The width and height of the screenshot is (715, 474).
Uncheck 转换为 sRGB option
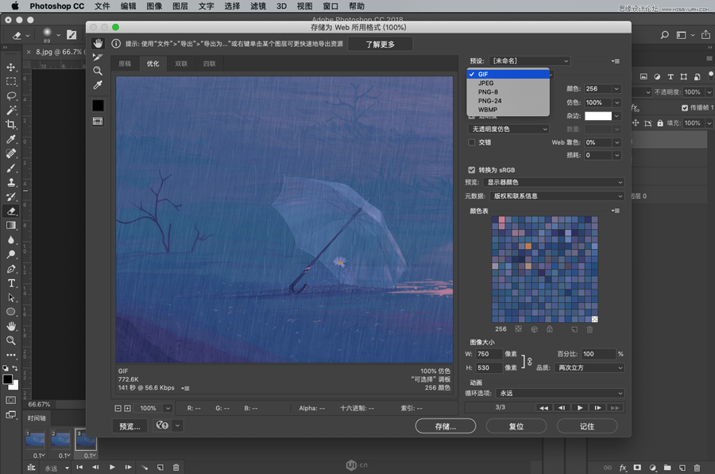click(x=472, y=170)
